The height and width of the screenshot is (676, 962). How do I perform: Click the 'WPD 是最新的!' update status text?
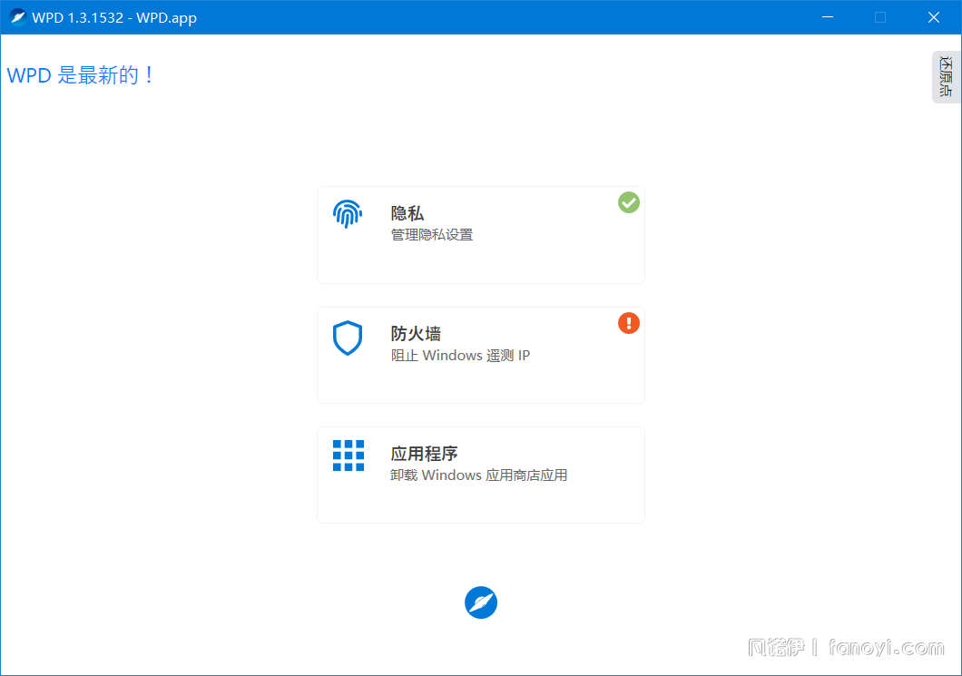point(82,75)
